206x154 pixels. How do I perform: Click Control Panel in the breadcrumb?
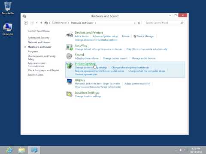[59, 23]
